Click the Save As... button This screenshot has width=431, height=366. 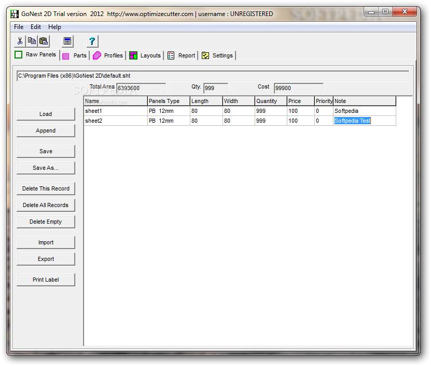click(46, 168)
